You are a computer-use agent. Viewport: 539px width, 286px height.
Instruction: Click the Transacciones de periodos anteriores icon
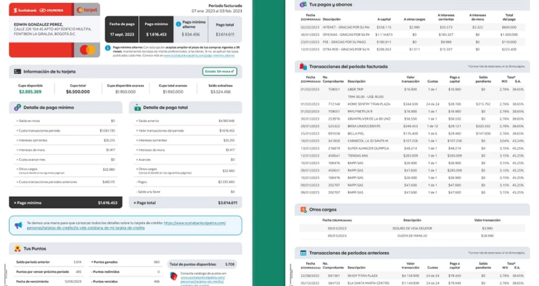point(303,253)
